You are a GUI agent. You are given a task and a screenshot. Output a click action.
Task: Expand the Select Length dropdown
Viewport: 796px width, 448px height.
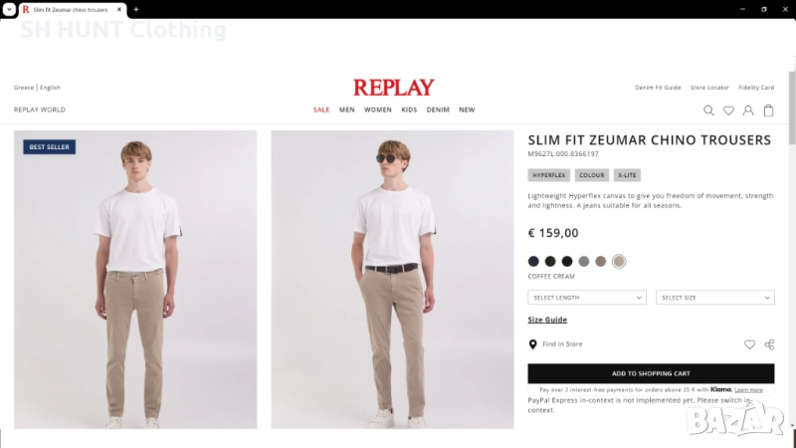point(587,298)
